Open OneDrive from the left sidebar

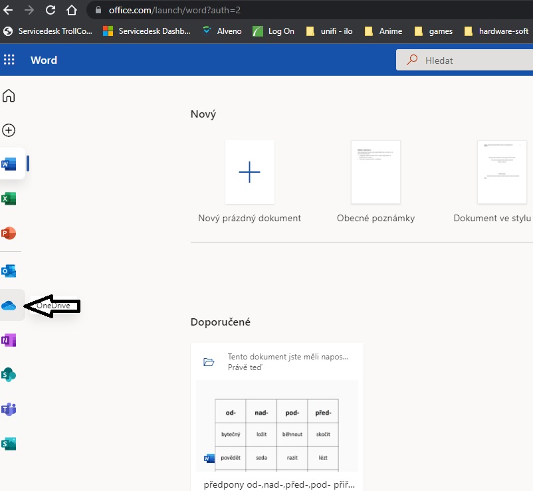9,306
